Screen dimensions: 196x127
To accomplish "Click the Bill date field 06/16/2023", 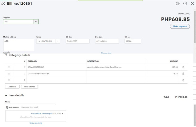I will 77,41.
